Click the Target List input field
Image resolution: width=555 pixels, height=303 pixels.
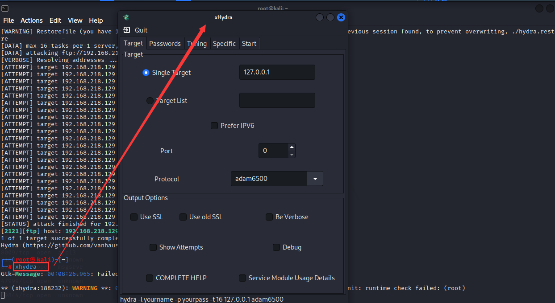pos(277,100)
